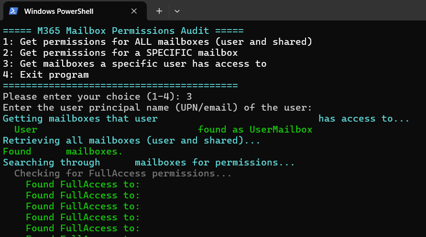Click the Searching through mailboxes line
426x237 pixels.
pyautogui.click(x=149, y=162)
